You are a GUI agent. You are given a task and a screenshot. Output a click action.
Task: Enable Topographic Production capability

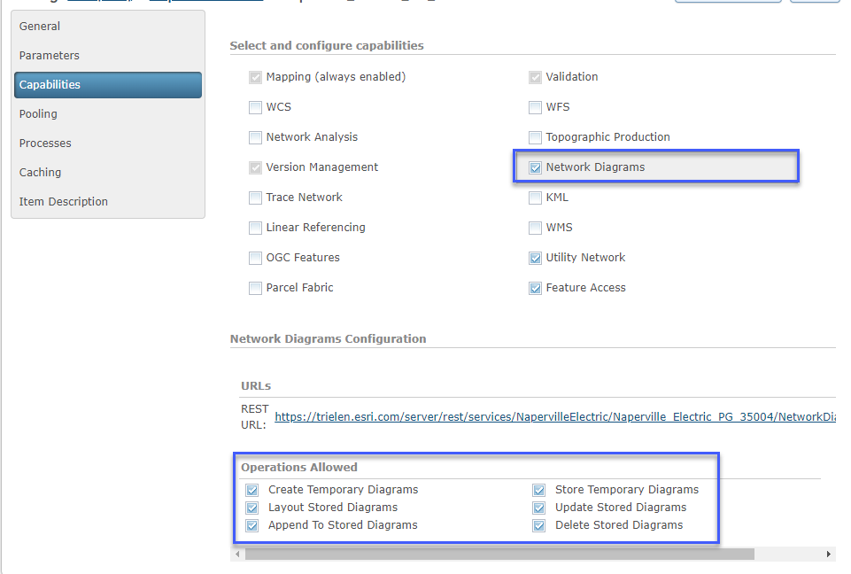[535, 136]
